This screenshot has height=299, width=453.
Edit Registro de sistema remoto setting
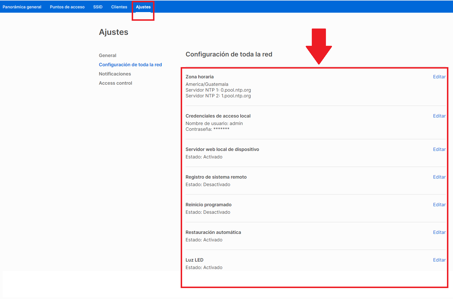click(439, 177)
